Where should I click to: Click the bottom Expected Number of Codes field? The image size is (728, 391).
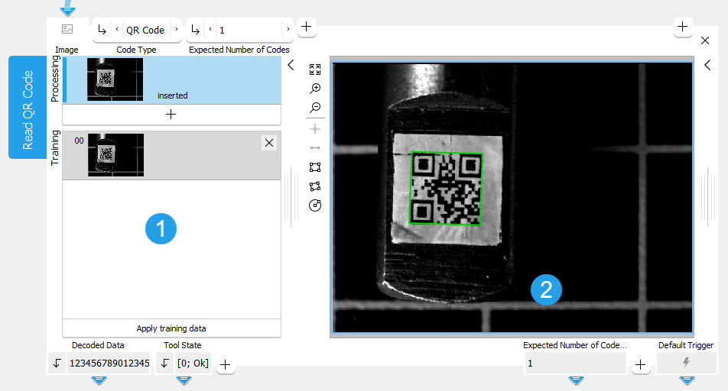tap(574, 364)
